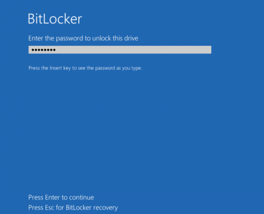This screenshot has height=214, width=264.
Task: Click the BitLocker password input field
Action: coord(120,50)
